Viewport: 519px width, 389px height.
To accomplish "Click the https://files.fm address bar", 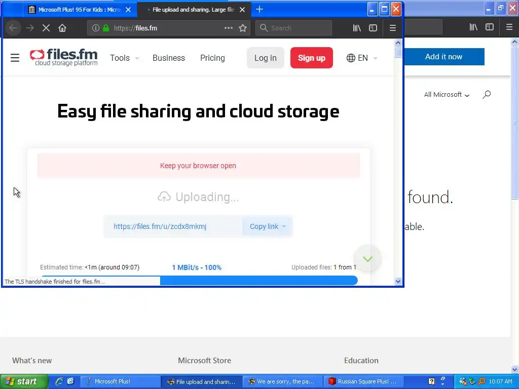I will point(169,28).
